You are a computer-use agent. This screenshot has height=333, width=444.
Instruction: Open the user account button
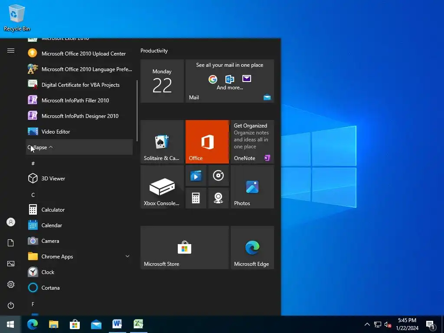click(x=11, y=222)
